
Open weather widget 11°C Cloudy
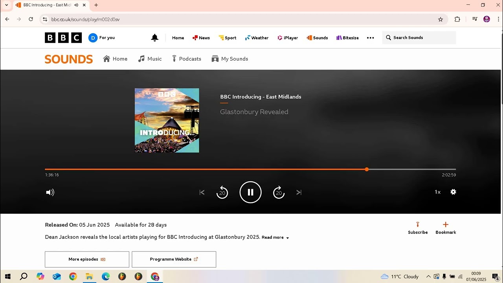pyautogui.click(x=400, y=277)
